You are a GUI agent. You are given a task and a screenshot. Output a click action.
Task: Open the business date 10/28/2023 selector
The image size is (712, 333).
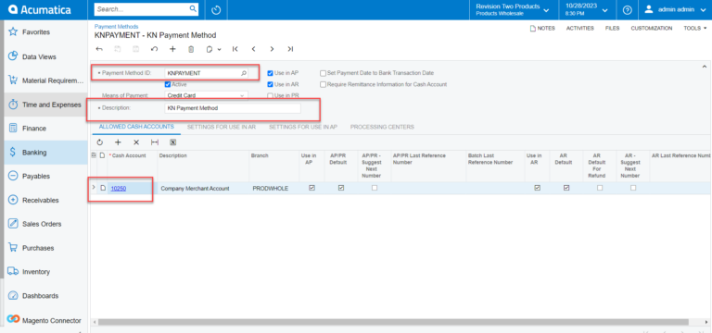coord(586,9)
